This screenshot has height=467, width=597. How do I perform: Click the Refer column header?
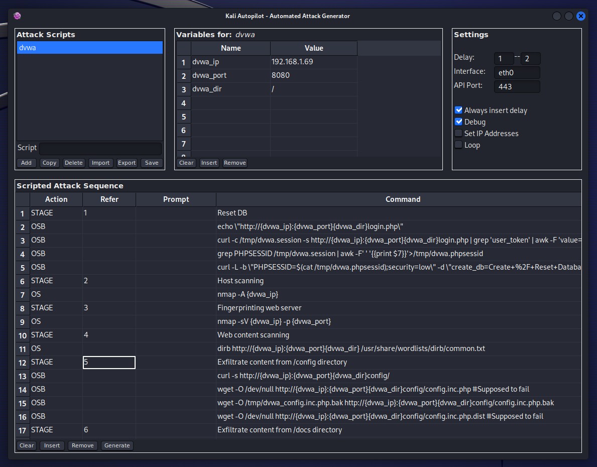click(x=109, y=199)
